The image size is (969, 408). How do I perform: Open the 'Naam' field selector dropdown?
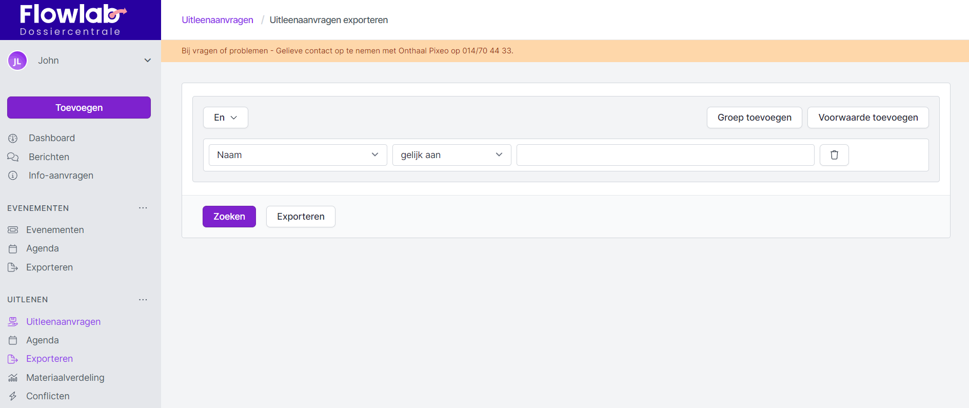pos(298,155)
